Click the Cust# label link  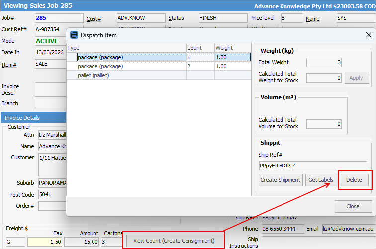coord(94,19)
